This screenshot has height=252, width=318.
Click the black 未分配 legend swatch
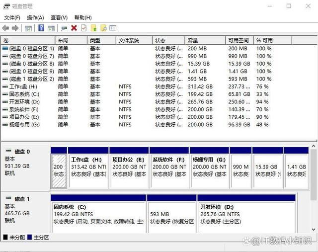5,237
